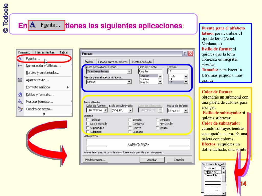The width and height of the screenshot is (262, 196).
Task: Toggle the Relieve checkbox
Action: click(130, 128)
